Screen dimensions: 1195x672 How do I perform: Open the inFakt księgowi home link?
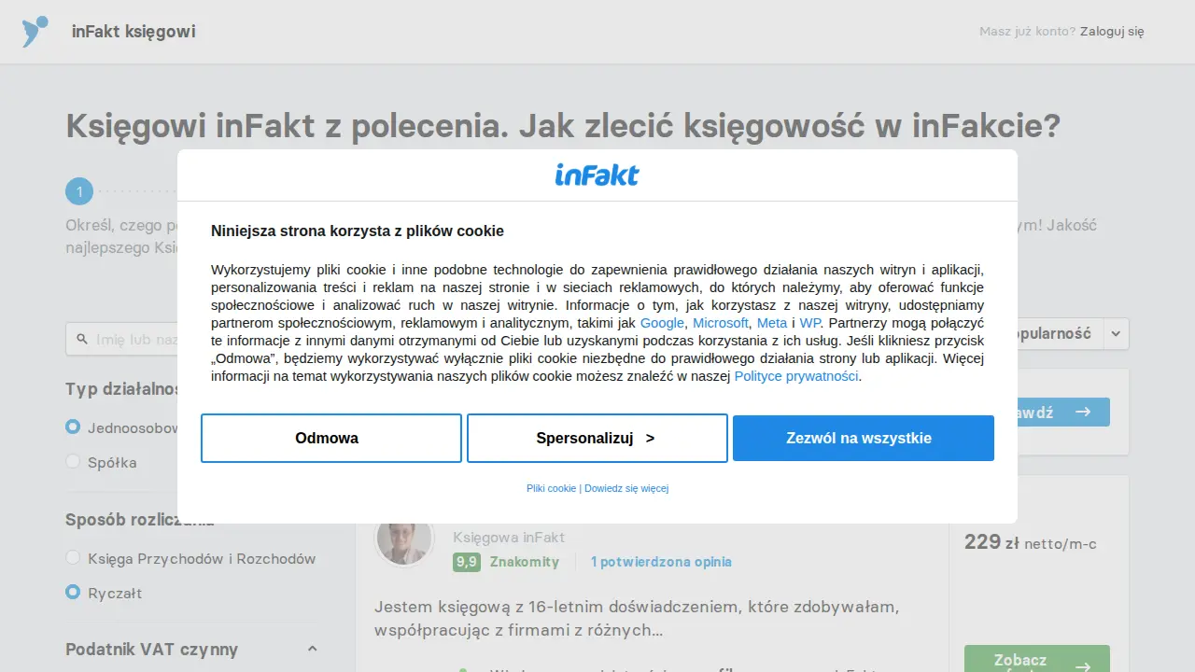[x=134, y=32]
